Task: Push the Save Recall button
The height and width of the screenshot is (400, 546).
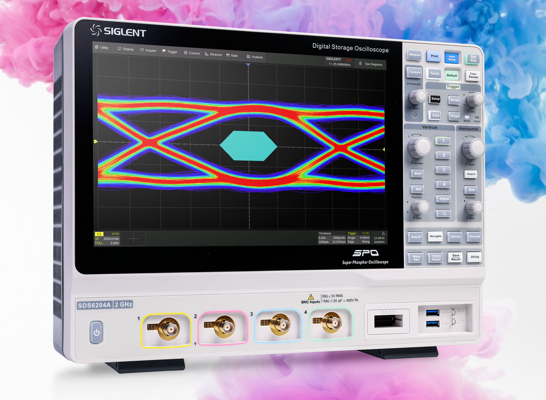Action: [x=455, y=257]
